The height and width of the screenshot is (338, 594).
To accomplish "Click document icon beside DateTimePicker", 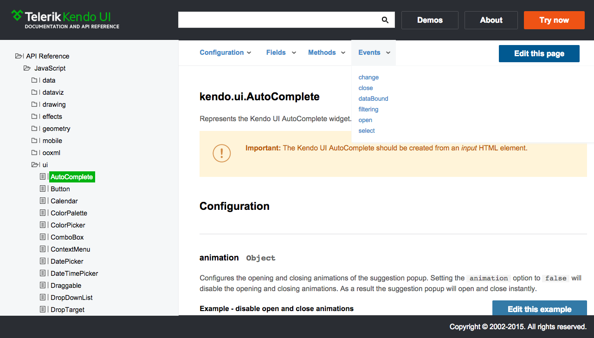I will 43,273.
